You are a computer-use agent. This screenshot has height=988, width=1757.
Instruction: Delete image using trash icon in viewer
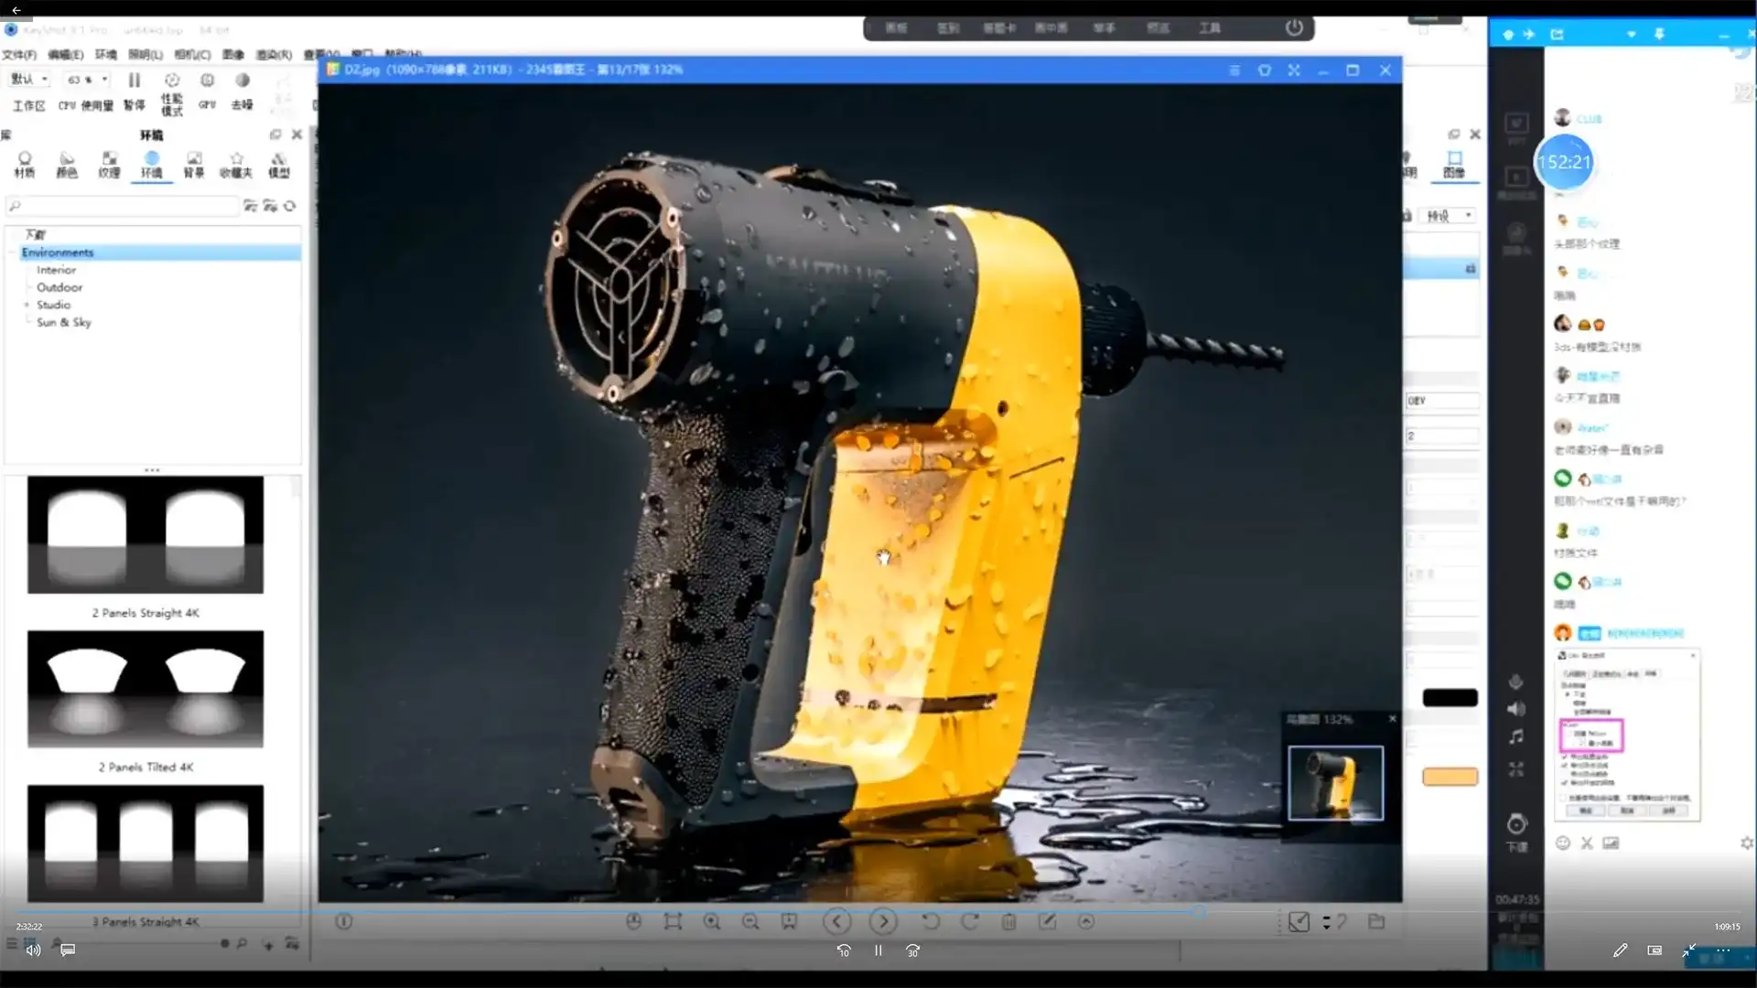click(x=1008, y=922)
